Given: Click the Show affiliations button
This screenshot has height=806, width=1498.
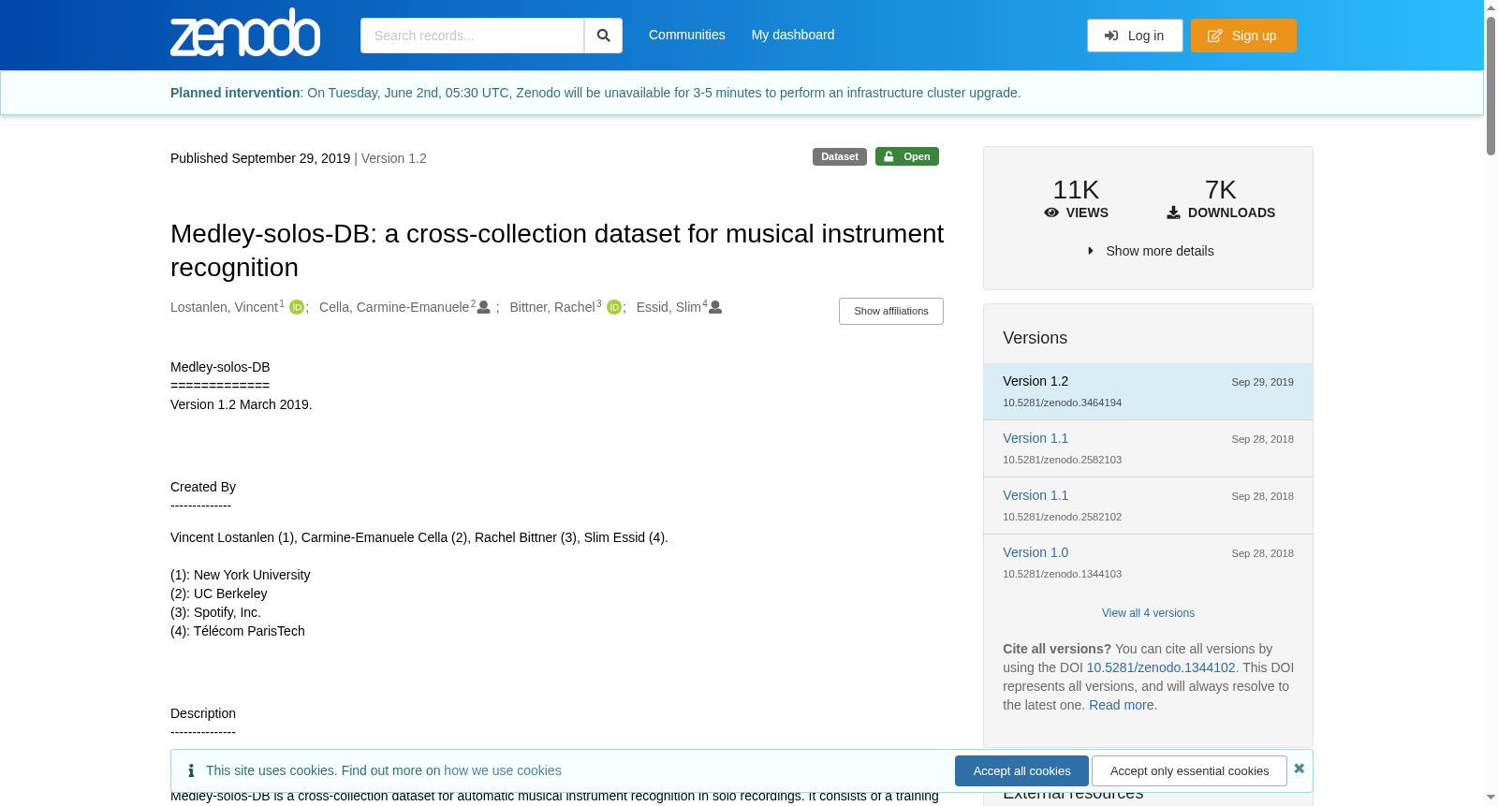Looking at the screenshot, I should click(x=891, y=311).
